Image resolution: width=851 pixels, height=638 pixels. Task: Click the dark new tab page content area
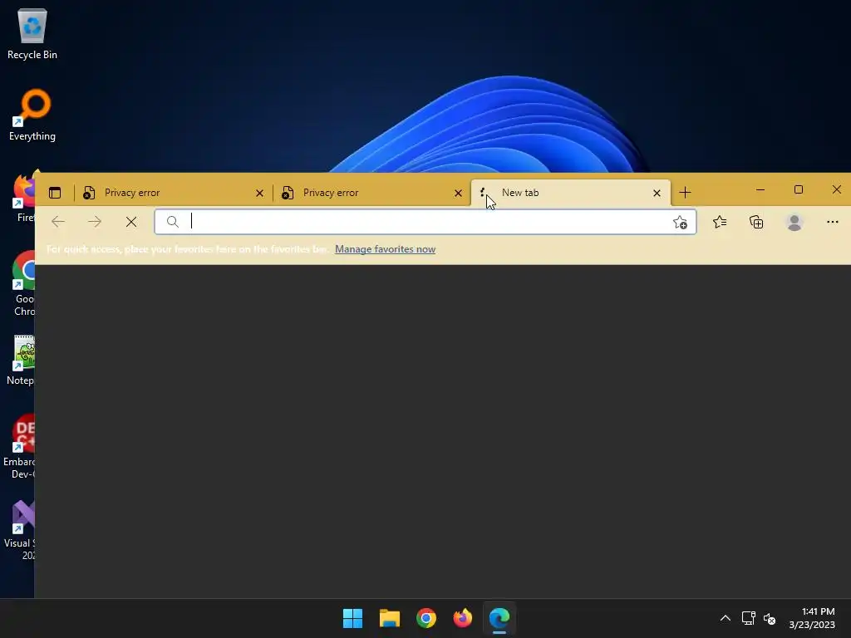coord(443,431)
